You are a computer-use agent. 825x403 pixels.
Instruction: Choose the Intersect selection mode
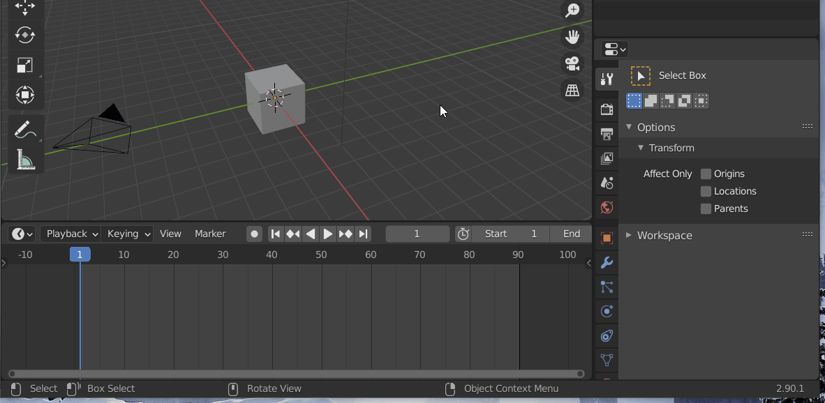[x=700, y=100]
